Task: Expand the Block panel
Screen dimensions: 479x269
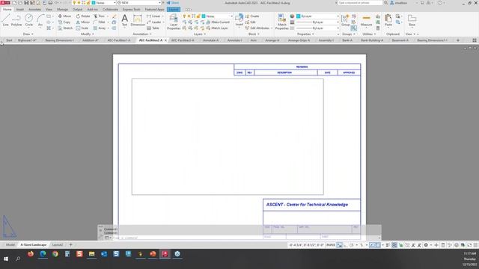Action: click(254, 34)
